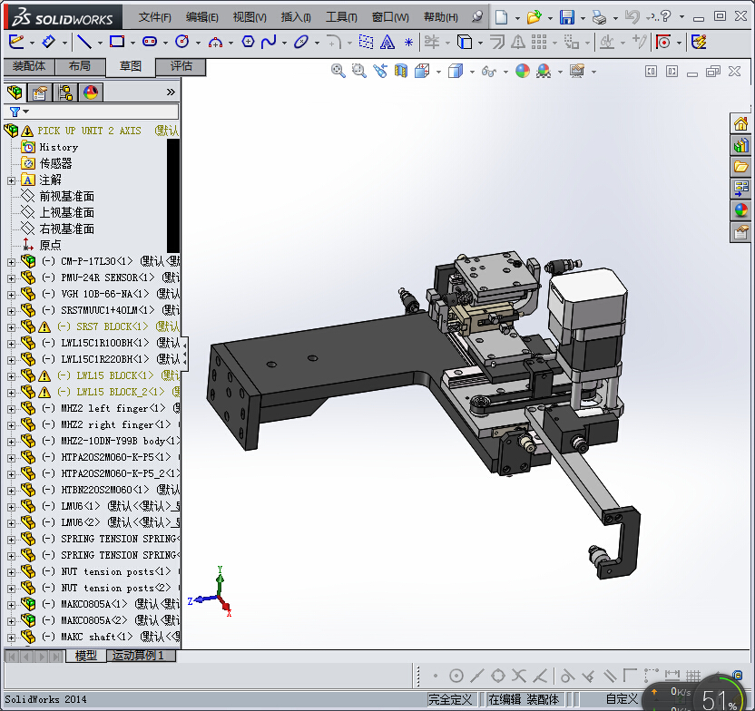Click the Section View icon

(401, 71)
